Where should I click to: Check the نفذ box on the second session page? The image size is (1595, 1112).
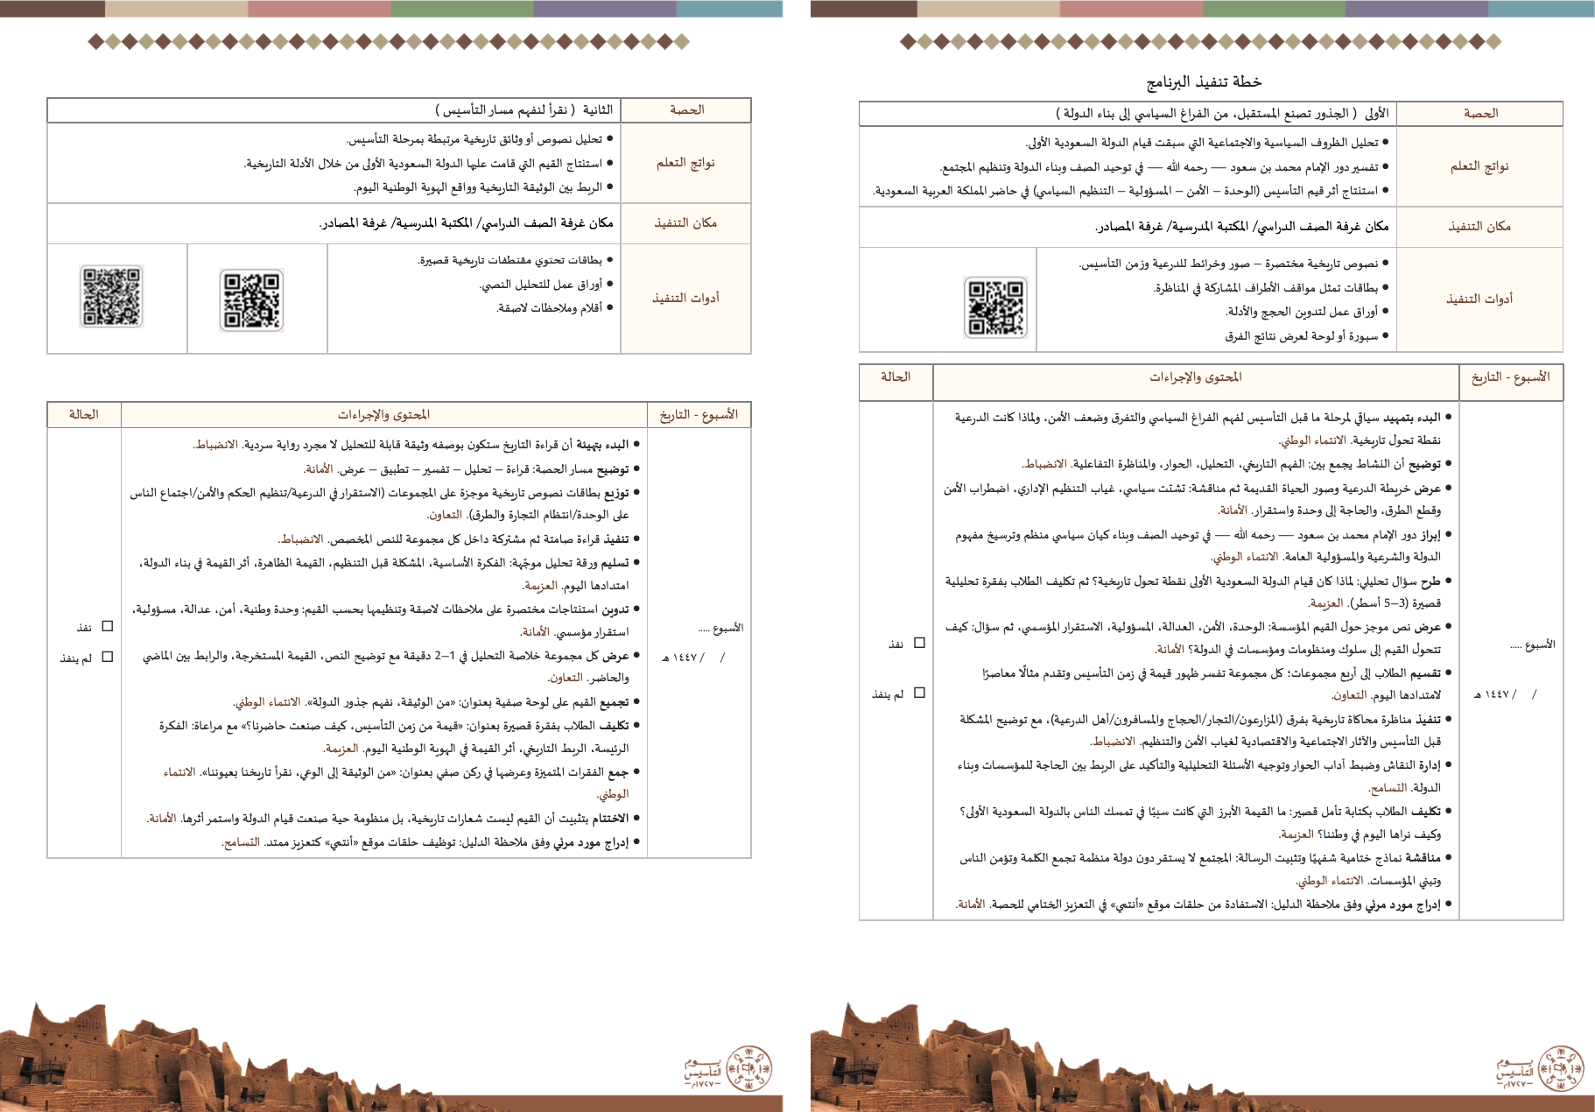(108, 626)
